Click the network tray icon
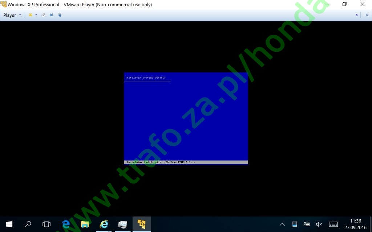Screen dimensions: 372x232 coord(295,224)
